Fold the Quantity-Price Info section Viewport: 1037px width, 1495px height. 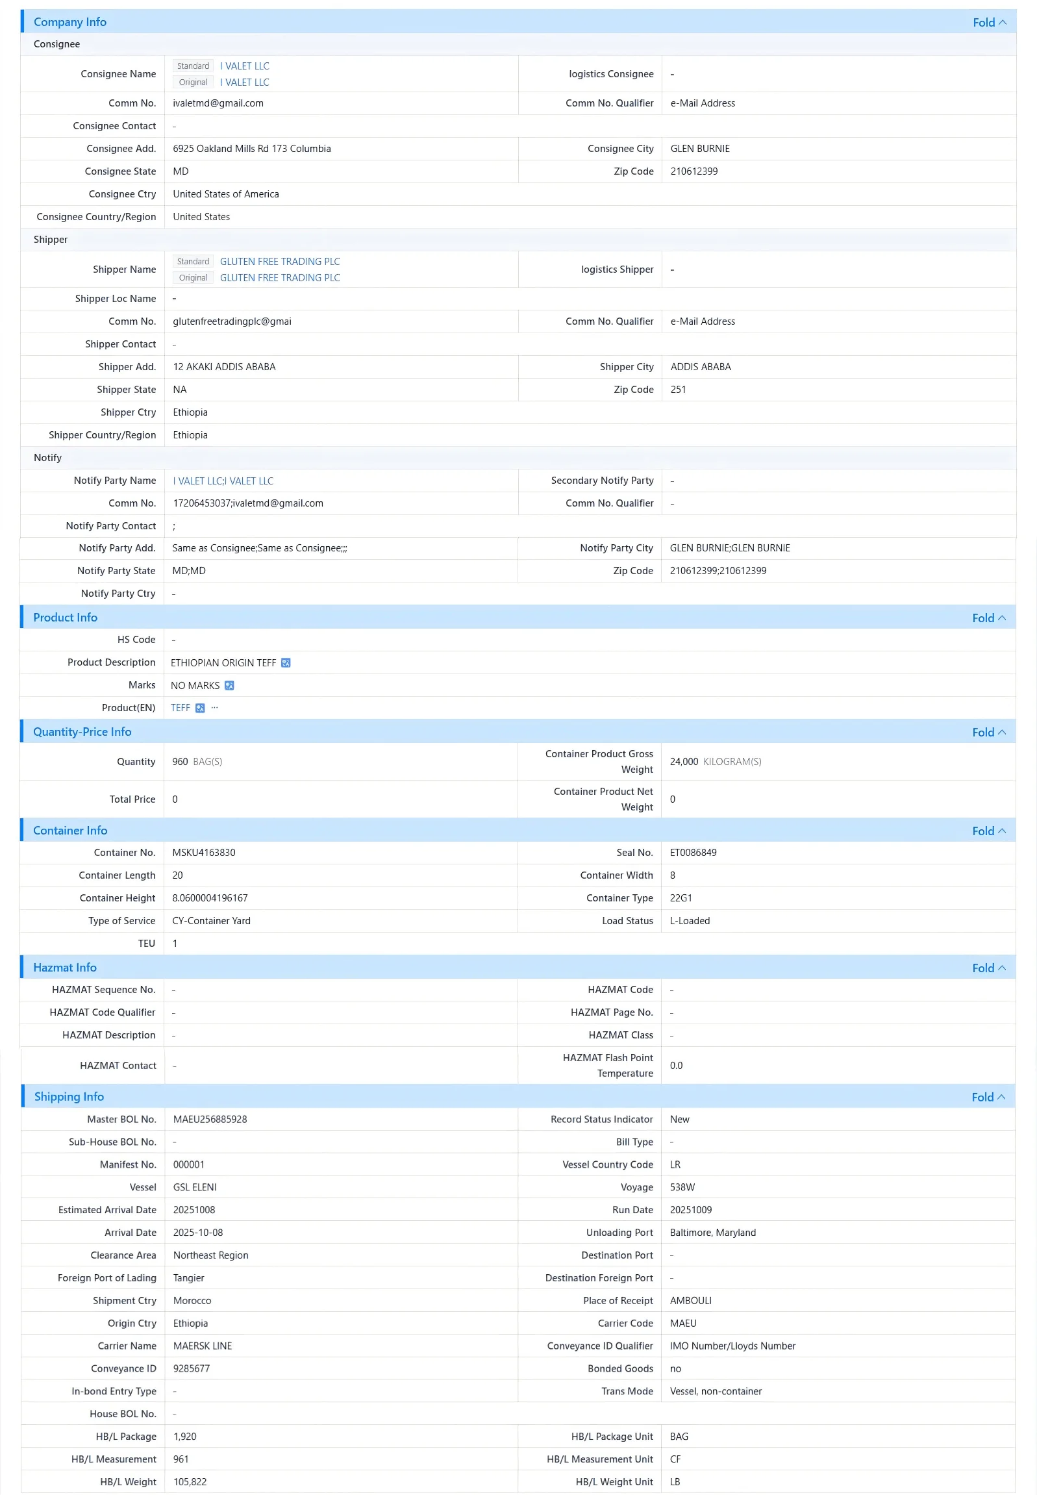point(989,732)
